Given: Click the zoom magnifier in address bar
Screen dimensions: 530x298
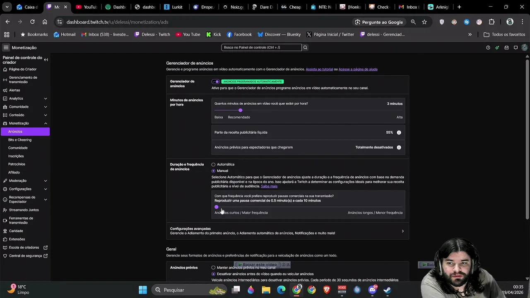Looking at the screenshot, I should point(413,22).
